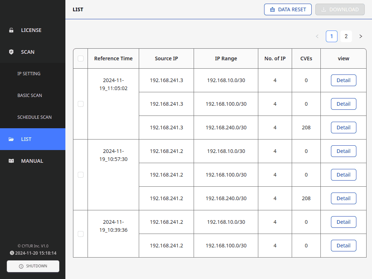Navigate to SCHEDULE SCAN in the sidebar
The height and width of the screenshot is (279, 372).
[x=35, y=117]
